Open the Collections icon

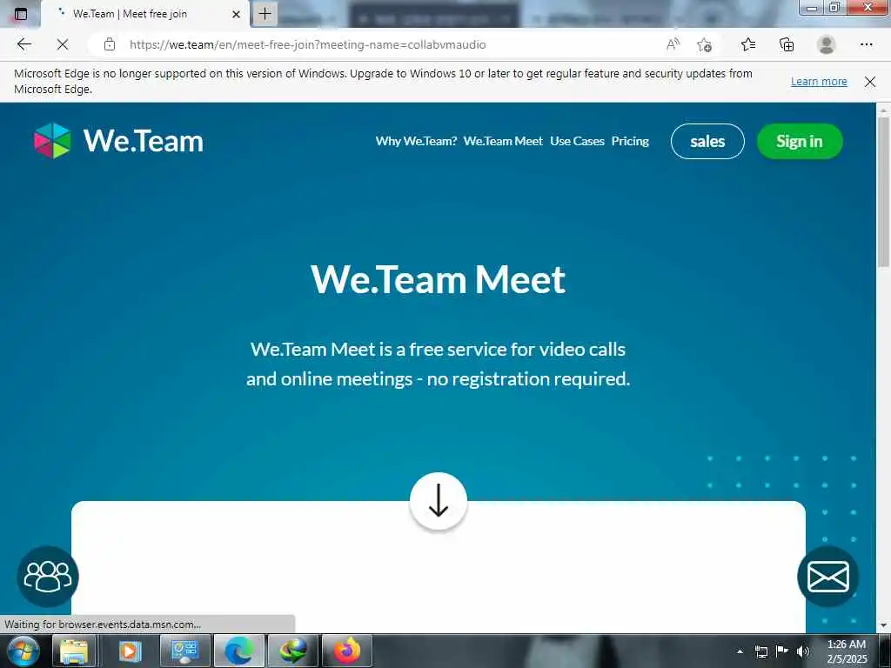tap(787, 44)
